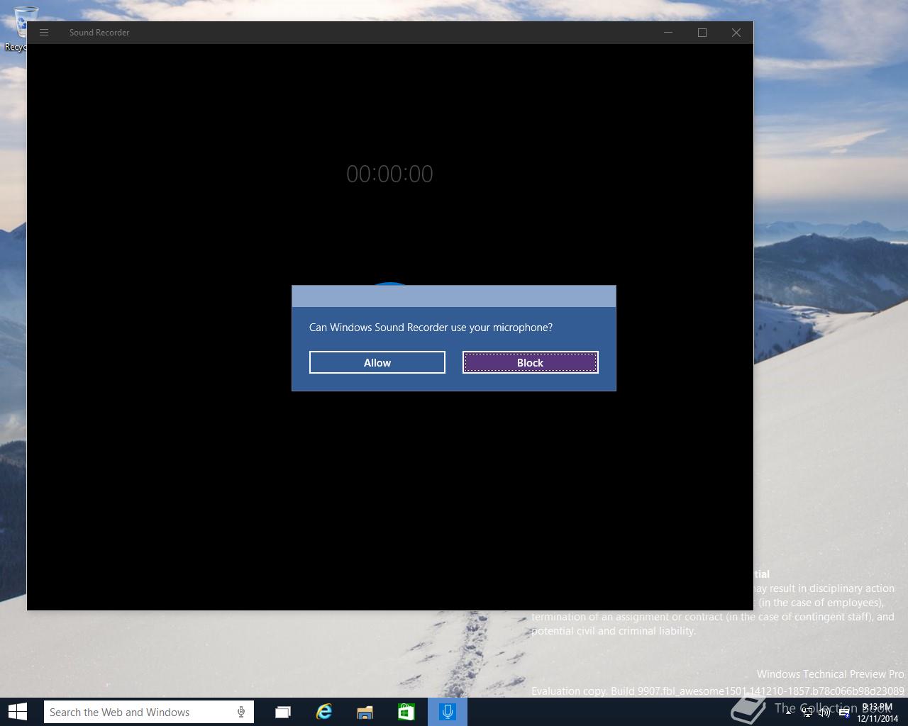The image size is (908, 726).
Task: Click the microphone permission question text
Action: pos(431,327)
